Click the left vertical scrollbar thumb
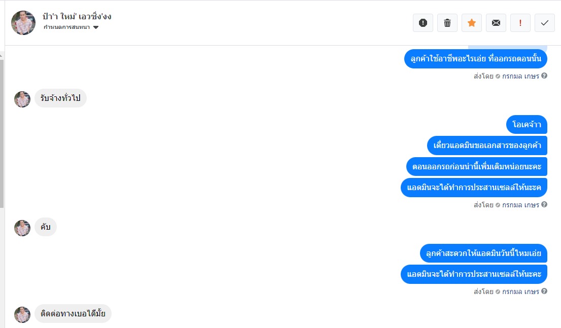 pos(2,133)
